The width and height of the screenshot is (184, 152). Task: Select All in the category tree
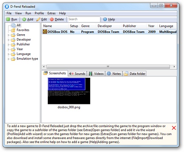tap(18, 25)
